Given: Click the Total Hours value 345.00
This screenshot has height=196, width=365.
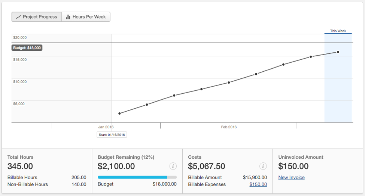Looking at the screenshot, I should click(x=20, y=167).
